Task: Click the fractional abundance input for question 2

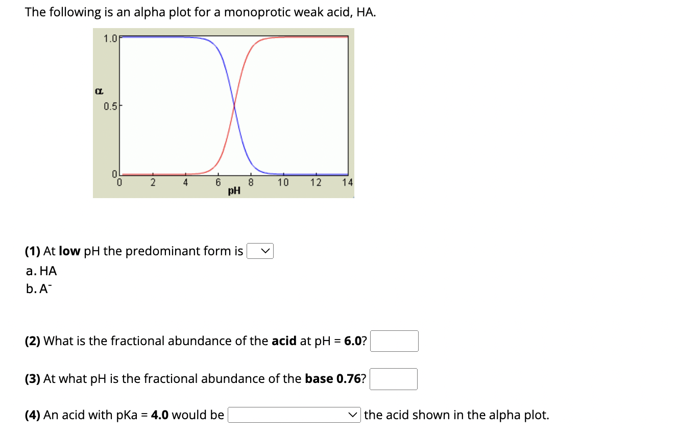Action: [394, 341]
